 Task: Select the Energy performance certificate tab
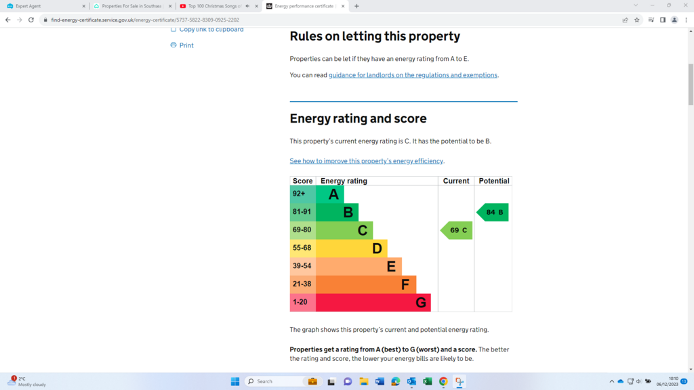[x=304, y=6]
